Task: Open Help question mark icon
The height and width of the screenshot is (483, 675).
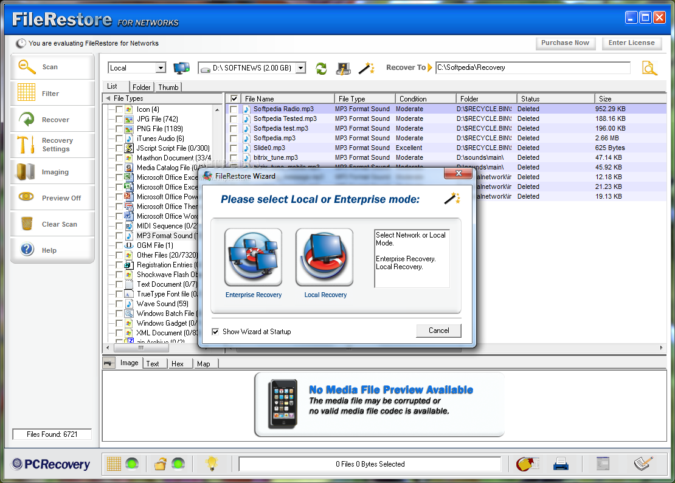Action: coord(27,249)
